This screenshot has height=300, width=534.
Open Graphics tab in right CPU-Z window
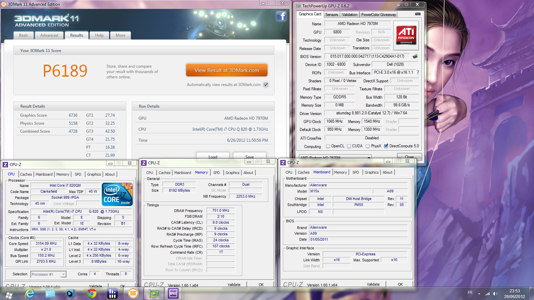tap(371, 172)
